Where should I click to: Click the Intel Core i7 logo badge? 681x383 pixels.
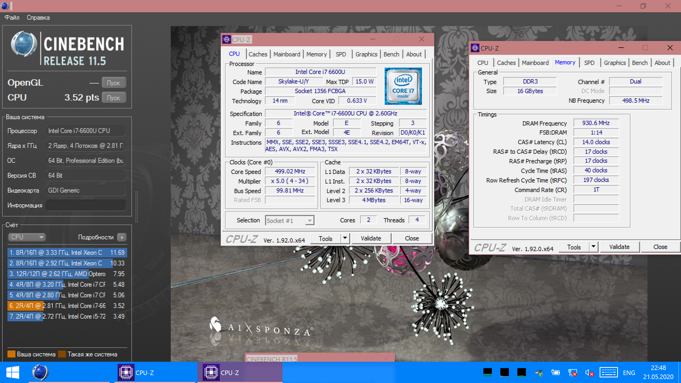403,86
